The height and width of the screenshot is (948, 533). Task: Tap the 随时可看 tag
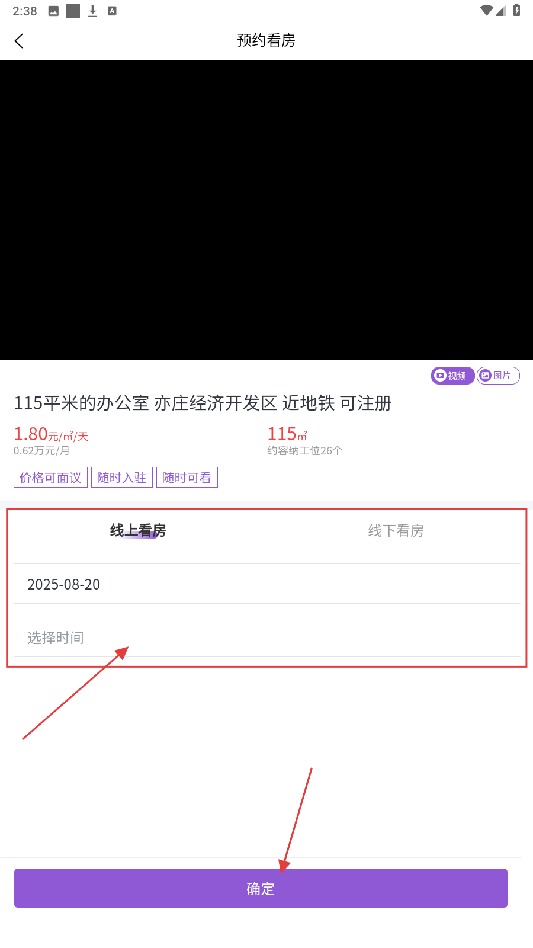pyautogui.click(x=187, y=478)
